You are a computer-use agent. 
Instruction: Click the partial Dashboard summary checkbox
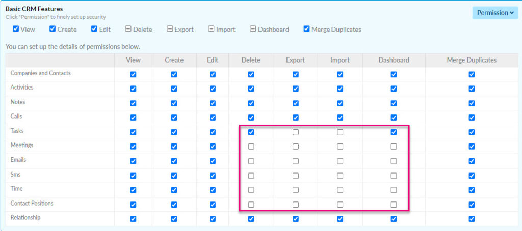point(253,29)
